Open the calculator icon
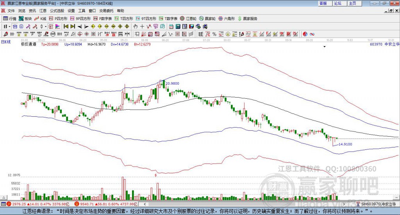 pos(178,27)
